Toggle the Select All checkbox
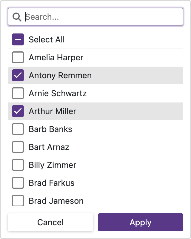Viewport: 191px width, 239px height. 18,39
